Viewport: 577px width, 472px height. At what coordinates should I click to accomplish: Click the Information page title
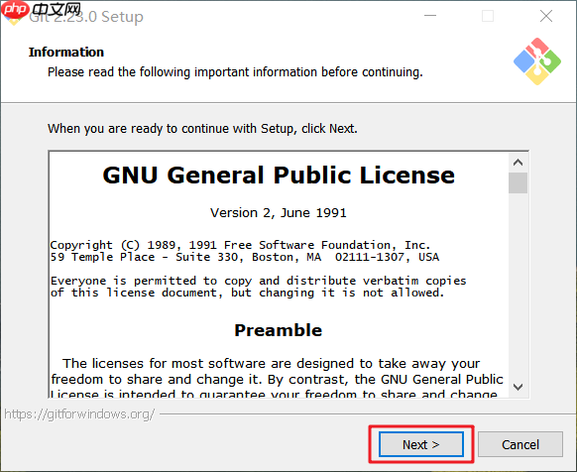click(x=66, y=52)
